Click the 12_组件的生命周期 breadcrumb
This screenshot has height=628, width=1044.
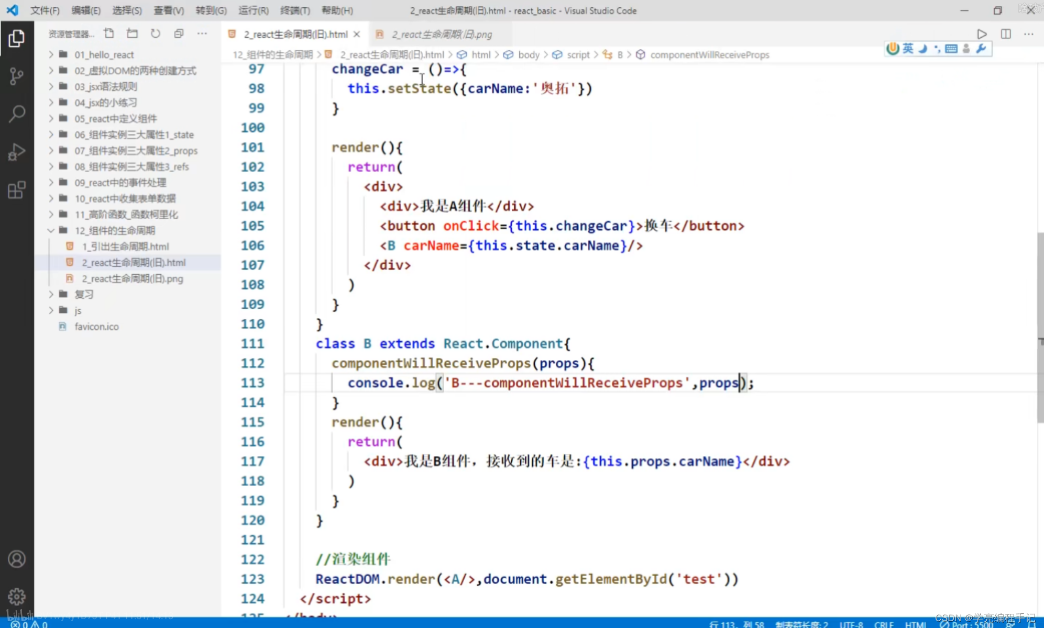272,55
